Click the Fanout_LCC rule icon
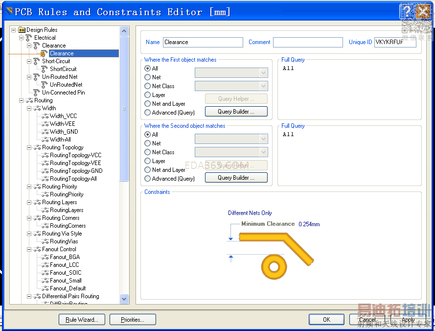435x331 pixels. pos(45,265)
